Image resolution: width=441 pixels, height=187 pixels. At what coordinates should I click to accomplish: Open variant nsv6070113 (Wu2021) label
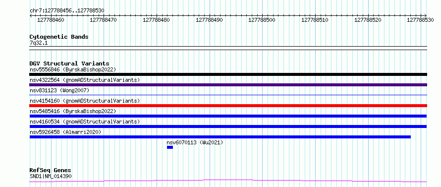coord(195,142)
